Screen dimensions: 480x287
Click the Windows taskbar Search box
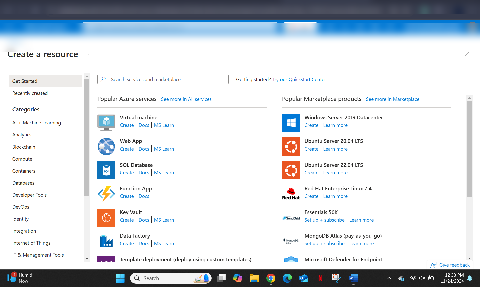171,278
